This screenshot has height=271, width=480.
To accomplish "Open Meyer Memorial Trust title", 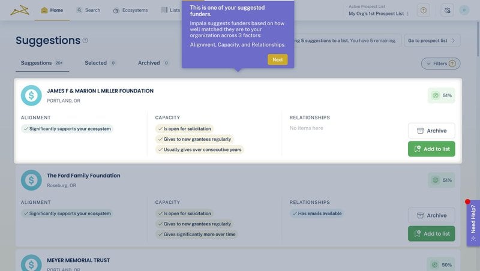I will (78, 260).
